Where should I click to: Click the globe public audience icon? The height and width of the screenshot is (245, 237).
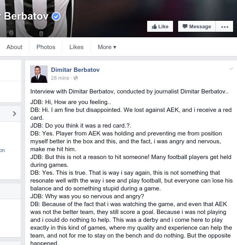coord(76,78)
